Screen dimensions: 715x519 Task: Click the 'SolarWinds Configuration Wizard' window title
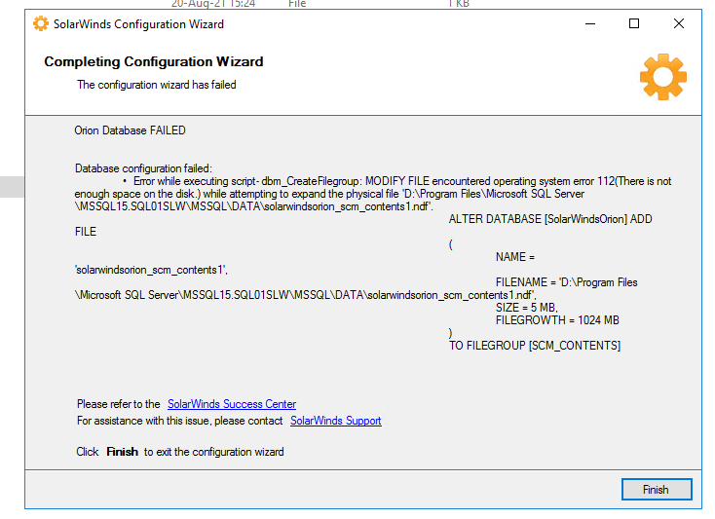(138, 24)
